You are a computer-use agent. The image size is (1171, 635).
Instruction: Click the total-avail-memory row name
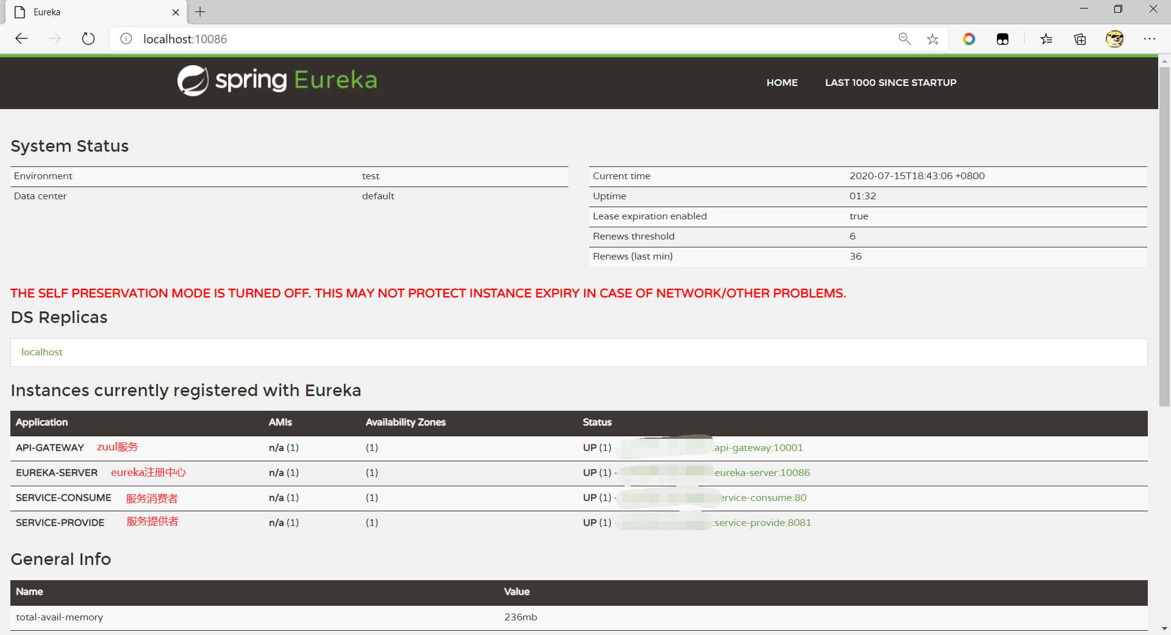pyautogui.click(x=59, y=617)
